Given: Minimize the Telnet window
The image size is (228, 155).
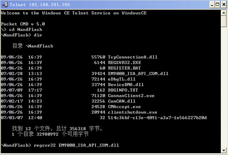Looking at the screenshot, I should [212, 5].
